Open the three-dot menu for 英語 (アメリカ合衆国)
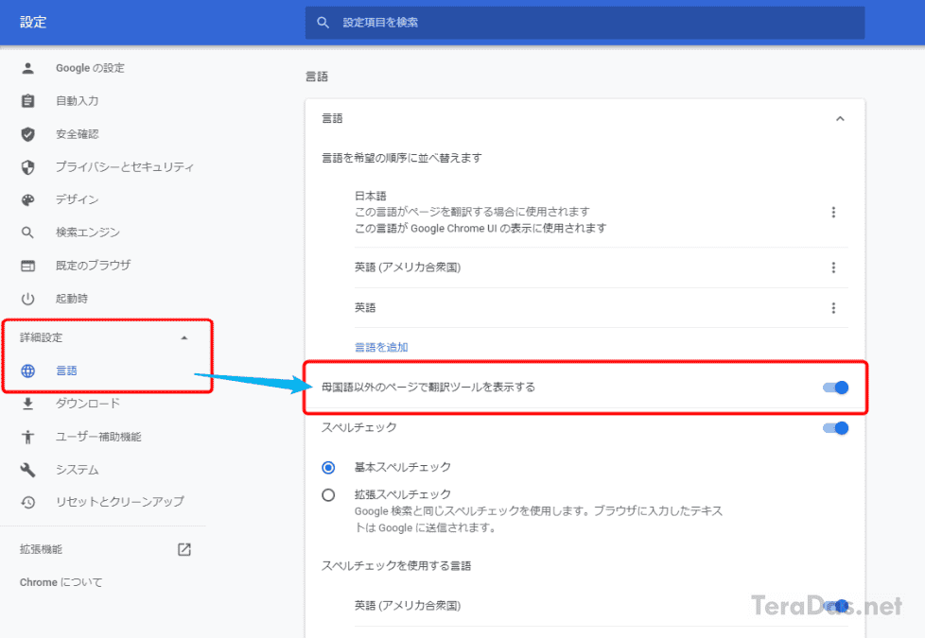Screen dimensions: 925x638 (x=833, y=267)
